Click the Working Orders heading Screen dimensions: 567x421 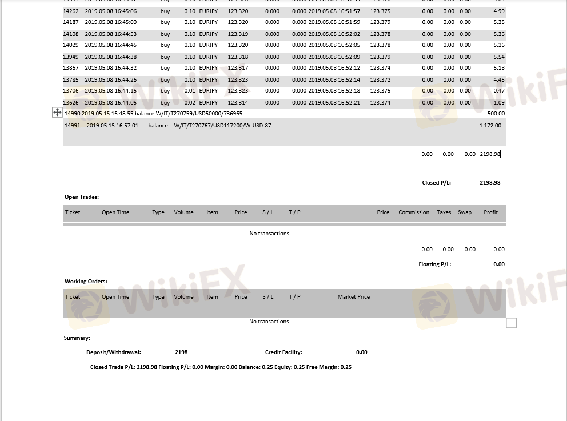pos(86,282)
